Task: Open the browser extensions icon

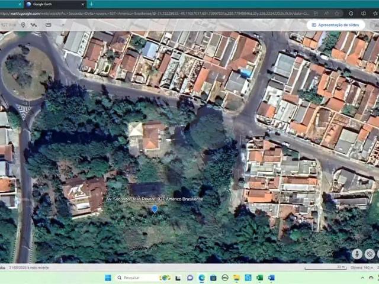Action: [x=351, y=14]
